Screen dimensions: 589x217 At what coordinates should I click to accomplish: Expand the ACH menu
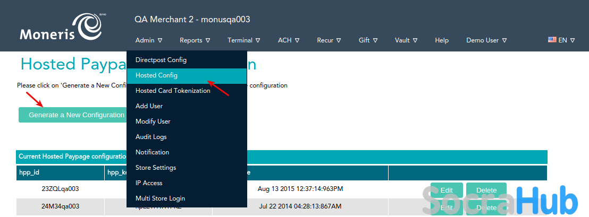point(289,40)
